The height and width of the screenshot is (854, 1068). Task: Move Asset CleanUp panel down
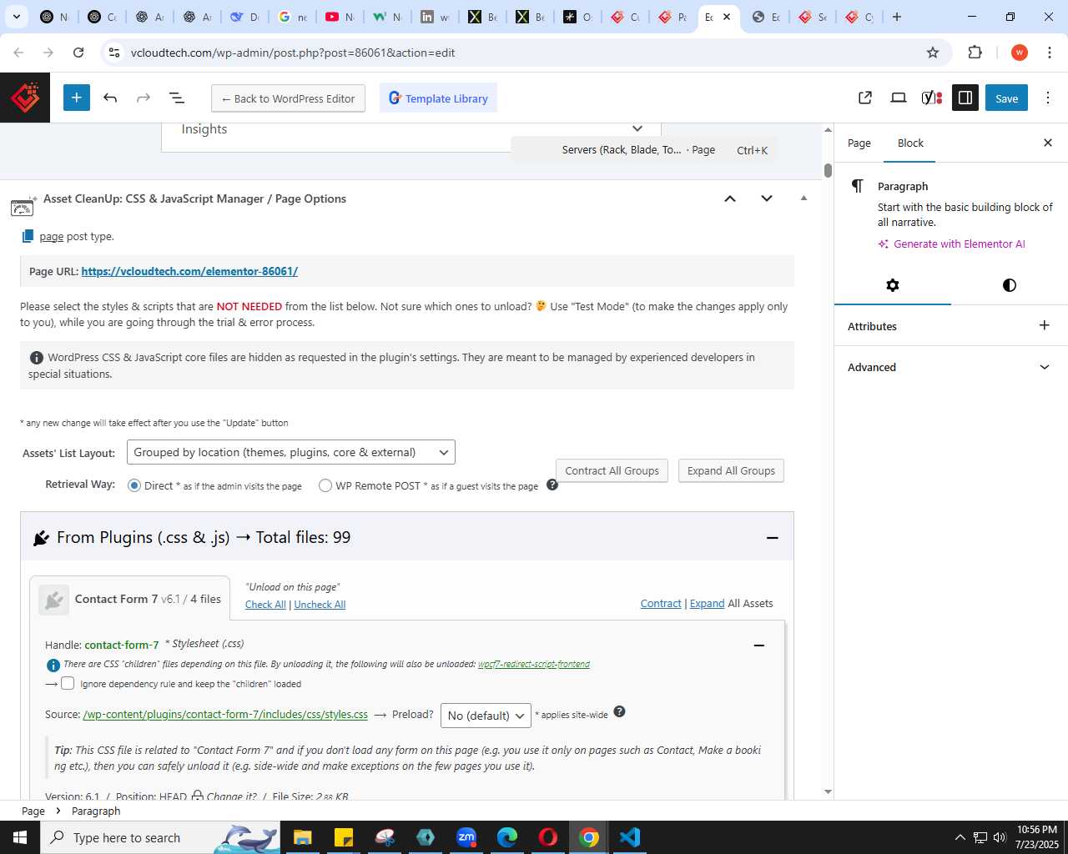pos(767,198)
